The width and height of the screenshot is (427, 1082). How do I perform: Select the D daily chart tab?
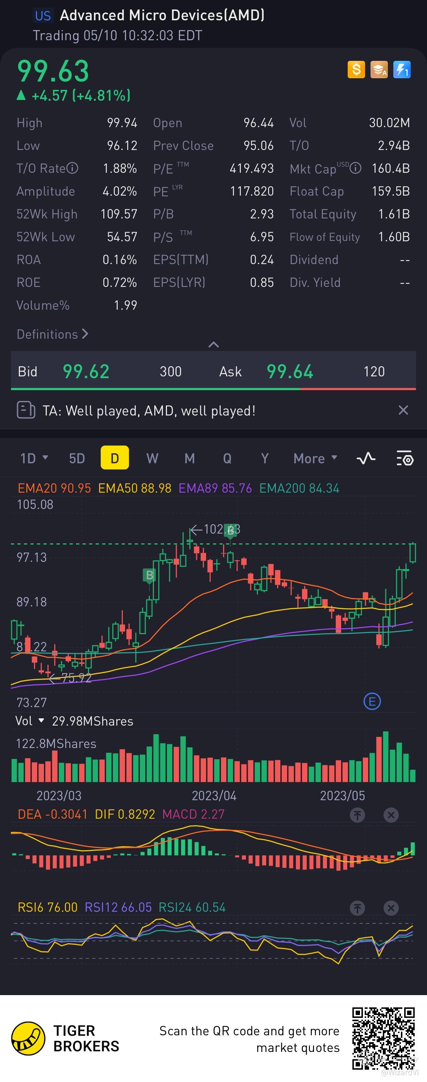[x=114, y=458]
